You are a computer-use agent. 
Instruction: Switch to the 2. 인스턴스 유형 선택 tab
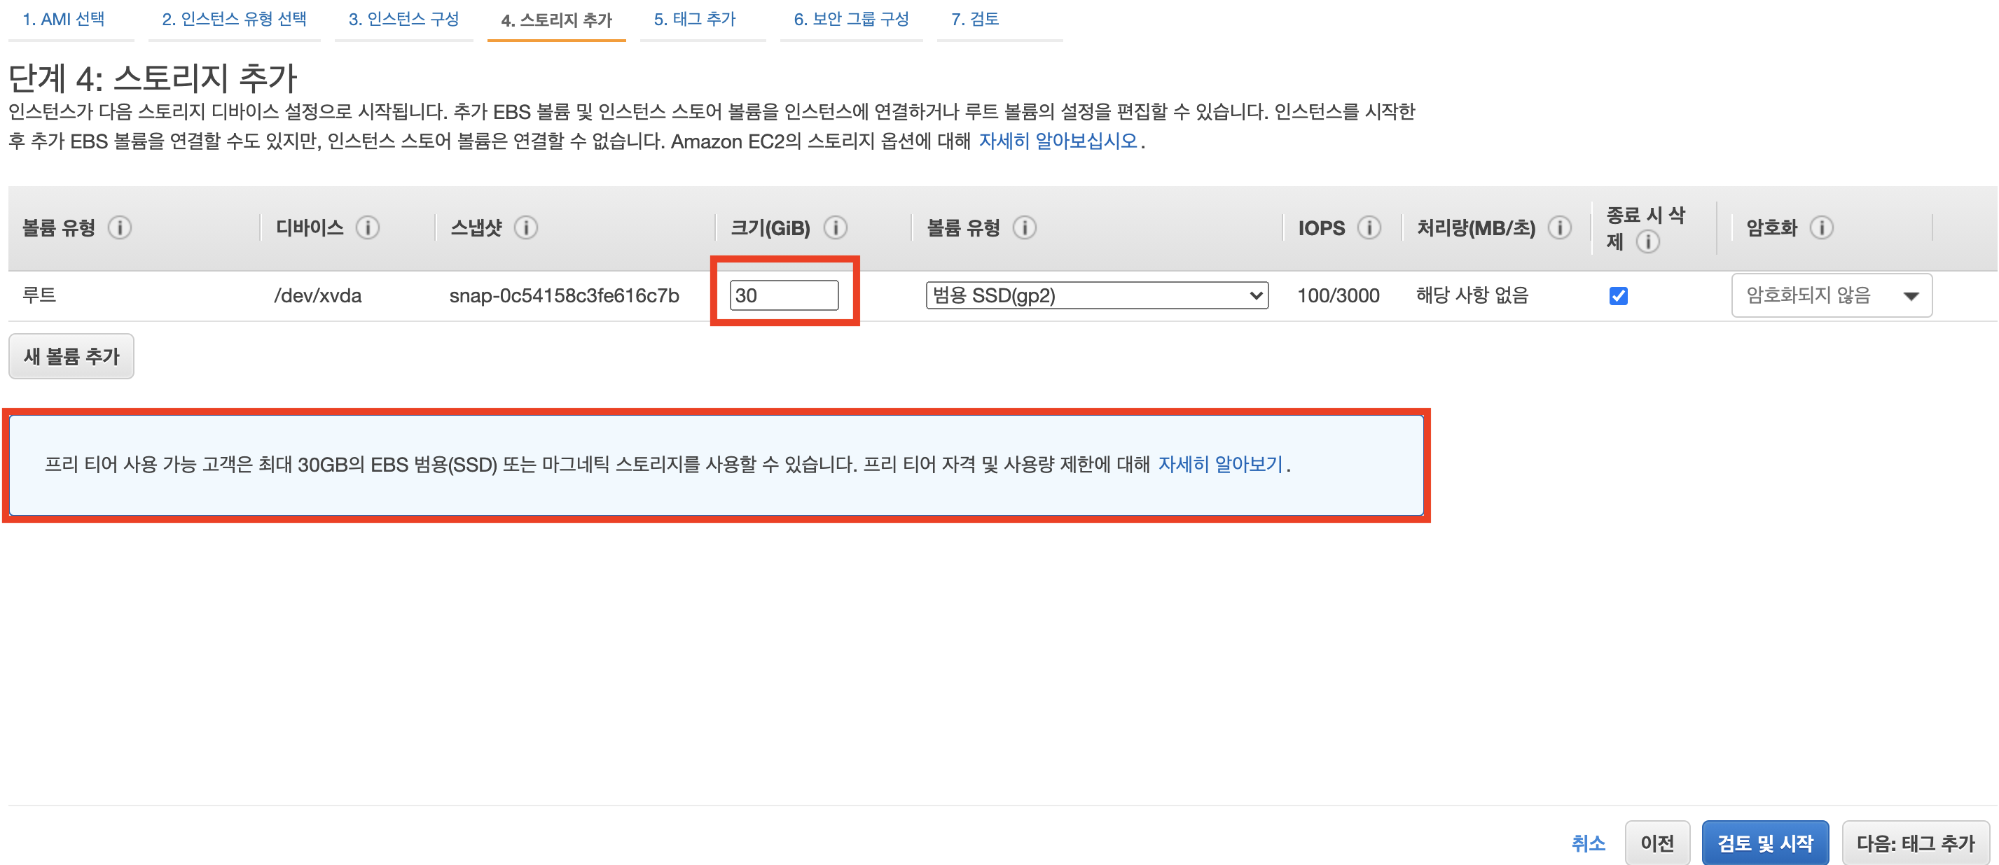233,20
